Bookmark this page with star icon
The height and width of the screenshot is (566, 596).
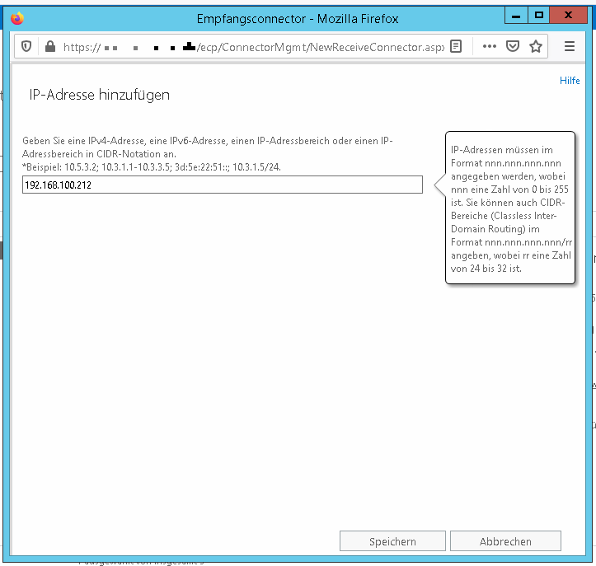[536, 47]
